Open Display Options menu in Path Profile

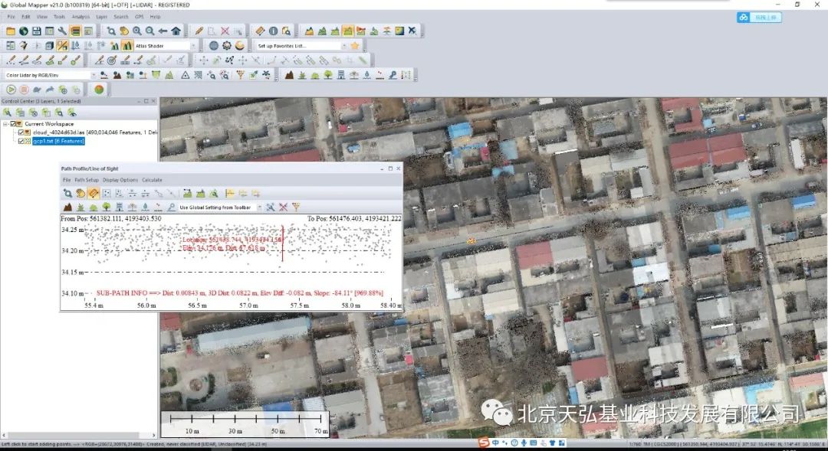coord(120,180)
